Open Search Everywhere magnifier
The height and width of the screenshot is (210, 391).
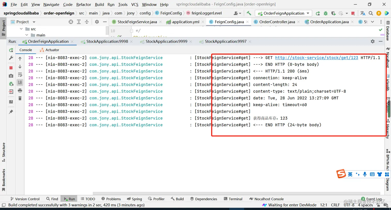point(371,13)
